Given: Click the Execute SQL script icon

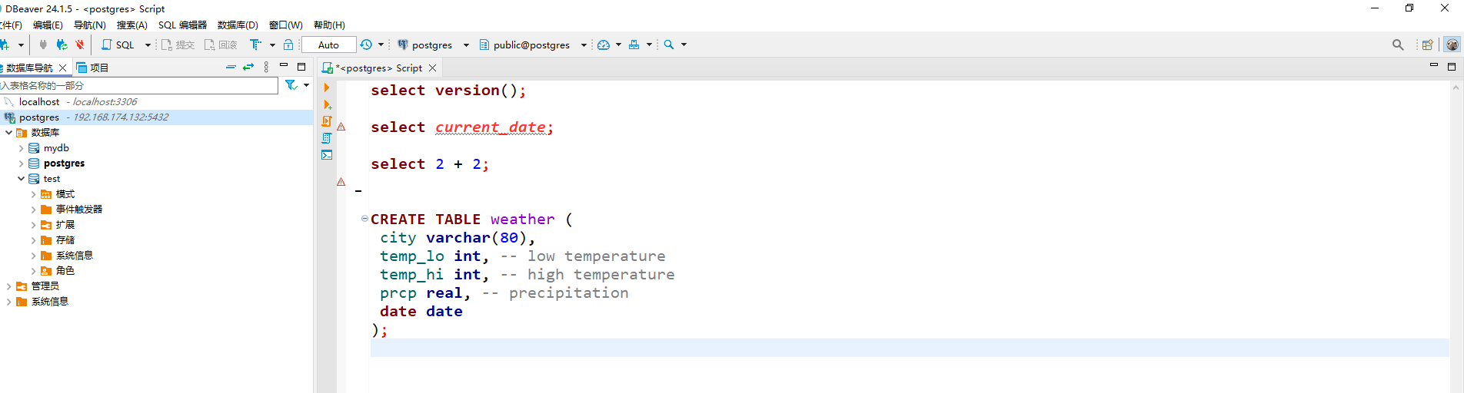Looking at the screenshot, I should [327, 121].
